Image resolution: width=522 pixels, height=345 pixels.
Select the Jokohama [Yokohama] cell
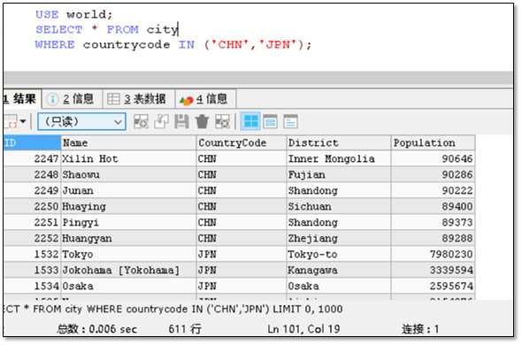(x=129, y=270)
